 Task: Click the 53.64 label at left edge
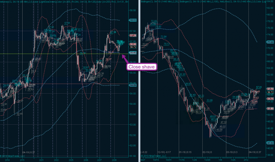click(3, 110)
